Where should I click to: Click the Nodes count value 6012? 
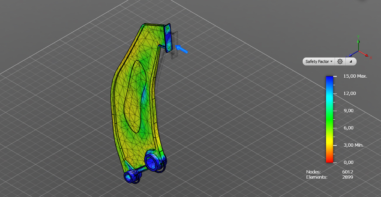(348, 172)
